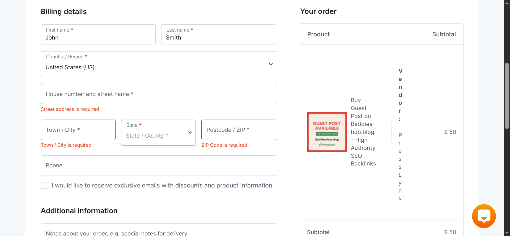
Task: Click the PressLynk vendor name
Action: coord(400,167)
